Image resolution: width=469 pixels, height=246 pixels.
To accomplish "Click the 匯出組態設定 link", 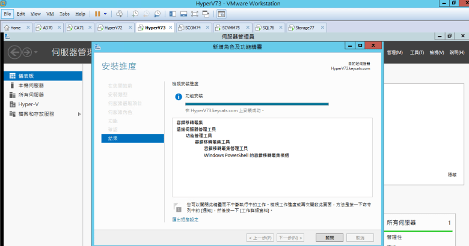I will point(185,220).
